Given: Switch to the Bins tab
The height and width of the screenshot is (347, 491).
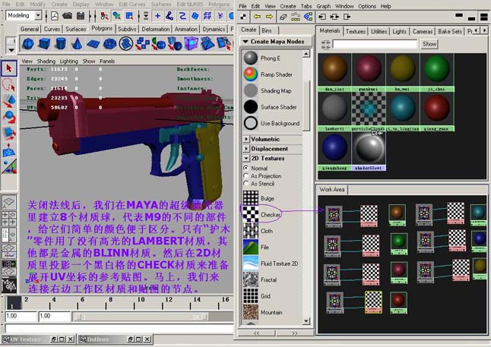Looking at the screenshot, I should (x=267, y=30).
